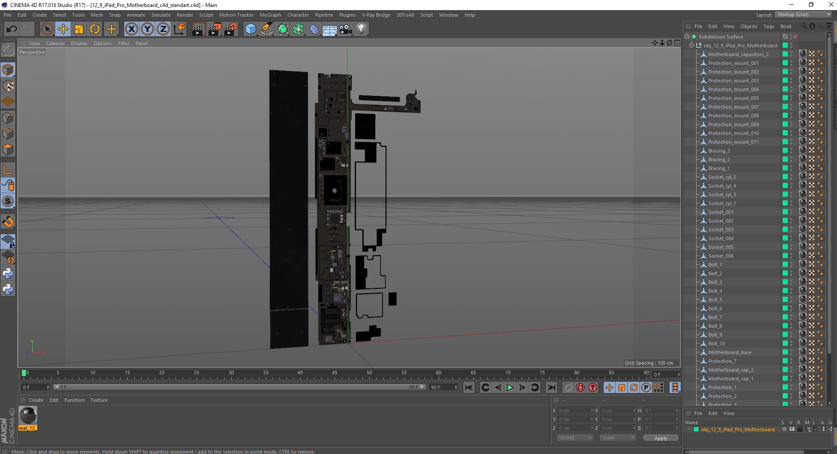
Task: Switch to Points mode icon
Action: 8,118
